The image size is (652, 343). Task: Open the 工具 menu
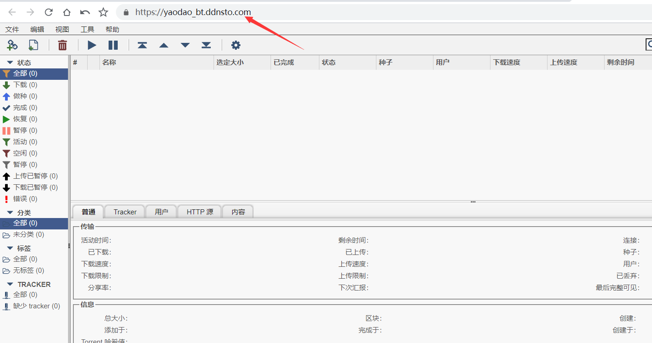point(87,29)
